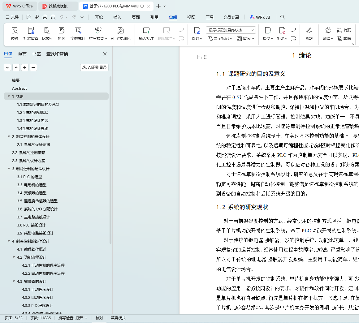Click 字数: 11886 in status bar
Screen dimensions: 359x323
(x=41, y=318)
